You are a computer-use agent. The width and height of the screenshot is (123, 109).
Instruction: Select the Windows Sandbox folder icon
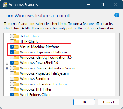pyautogui.click(x=16, y=79)
